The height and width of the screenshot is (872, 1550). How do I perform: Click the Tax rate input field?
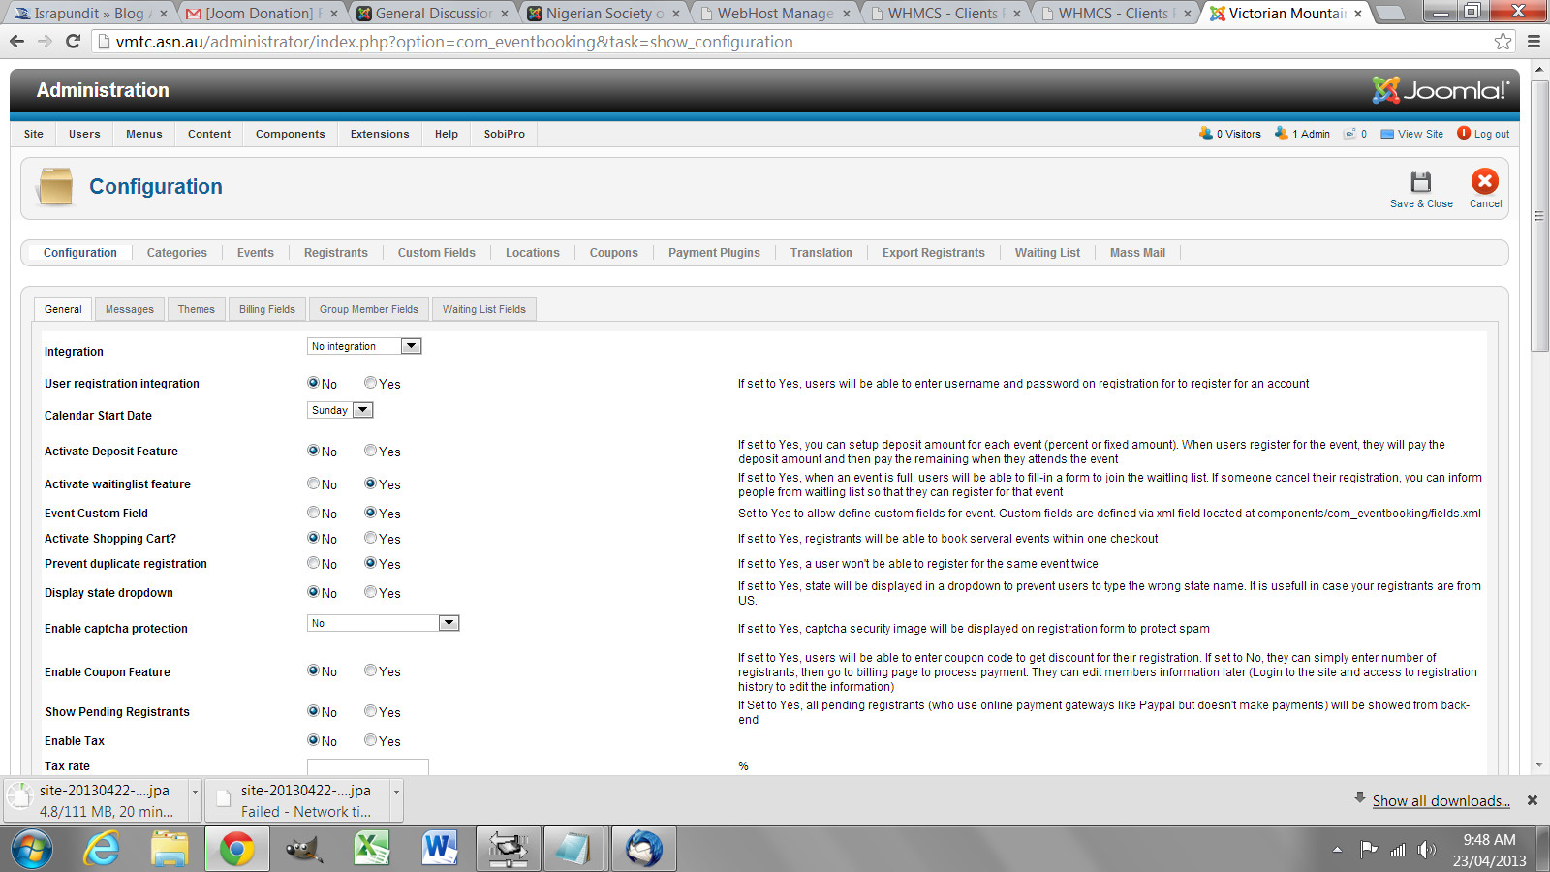click(368, 766)
